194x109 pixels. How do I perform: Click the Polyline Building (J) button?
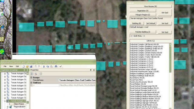click(143, 32)
